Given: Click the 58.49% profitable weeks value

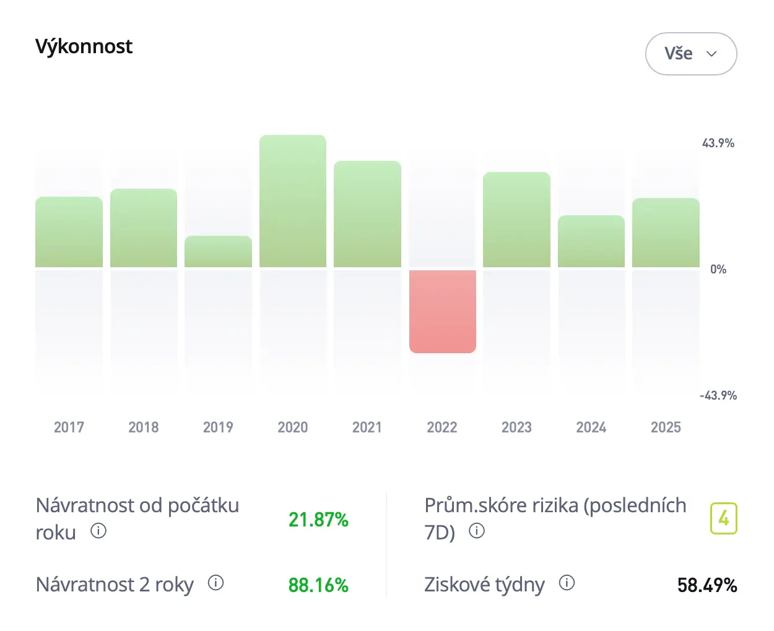Looking at the screenshot, I should [707, 585].
